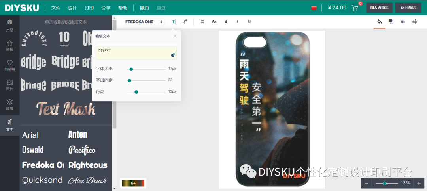Click the adjustment sliders transform icon
The height and width of the screenshot is (191, 427).
(414, 22)
